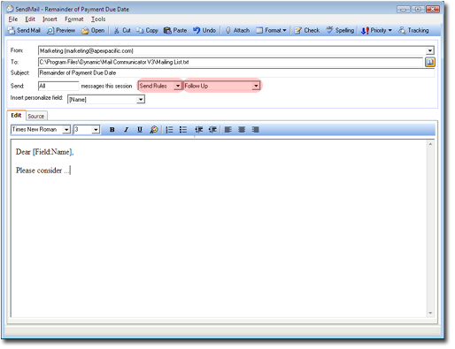Align the text right
Viewport: 455px width, 349px height.
click(256, 130)
